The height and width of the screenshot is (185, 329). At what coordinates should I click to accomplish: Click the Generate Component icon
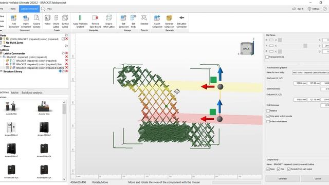[169, 18]
